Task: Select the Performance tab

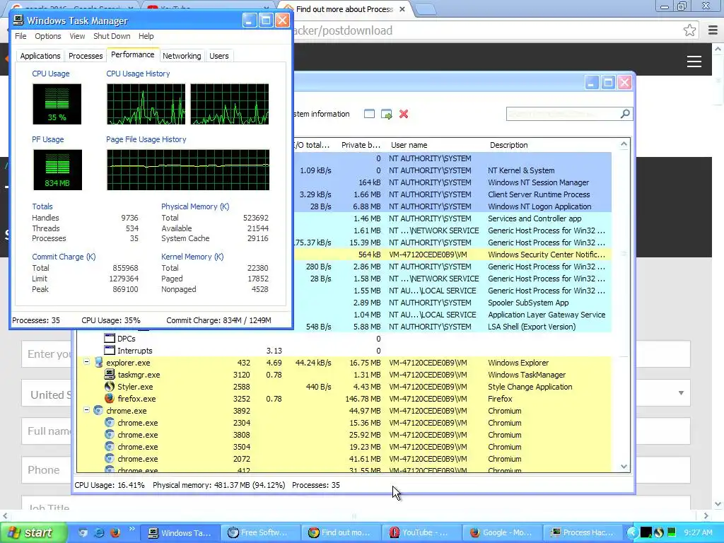Action: (132, 54)
